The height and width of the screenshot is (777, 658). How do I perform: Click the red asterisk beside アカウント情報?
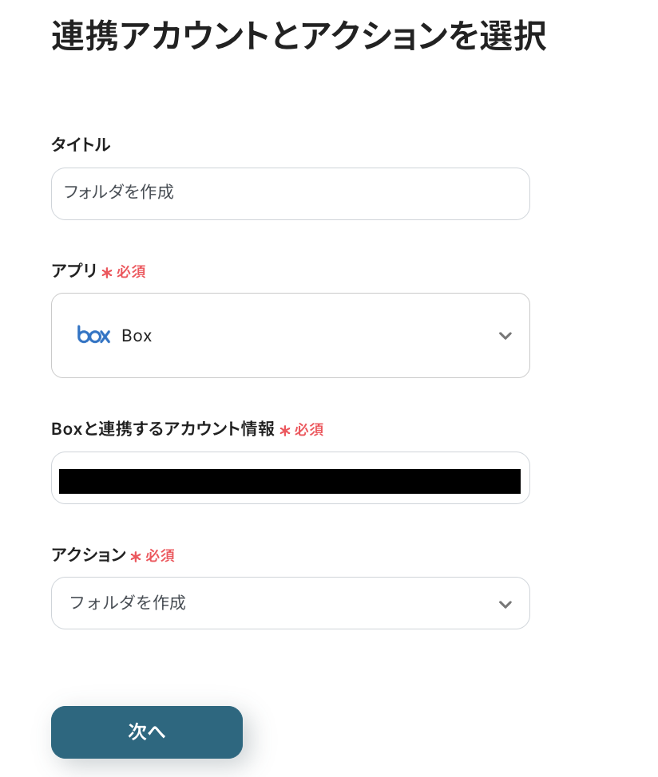pos(285,431)
